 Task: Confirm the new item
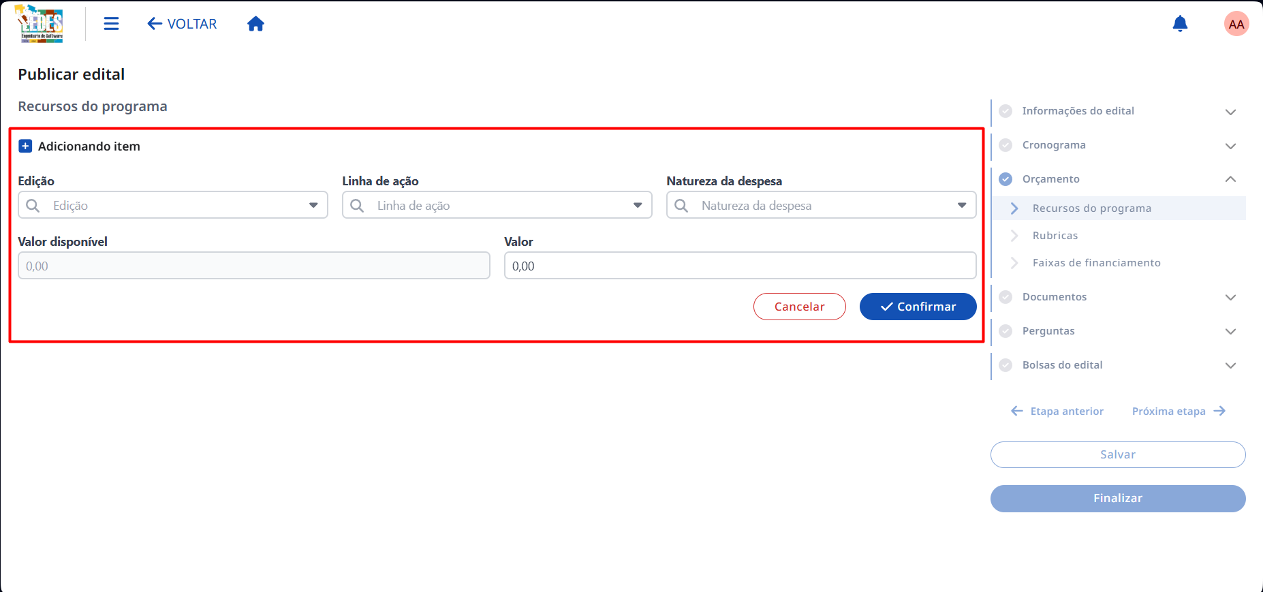tap(918, 307)
